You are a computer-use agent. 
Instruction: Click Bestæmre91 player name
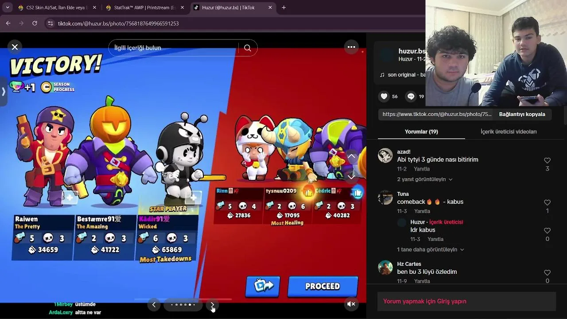99,219
